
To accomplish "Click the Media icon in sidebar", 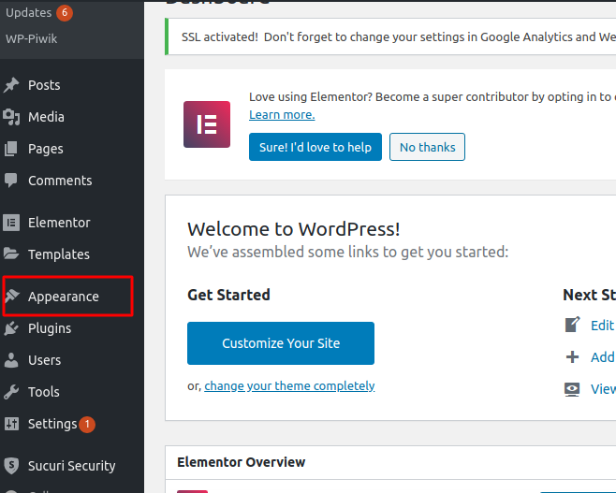I will pyautogui.click(x=11, y=117).
